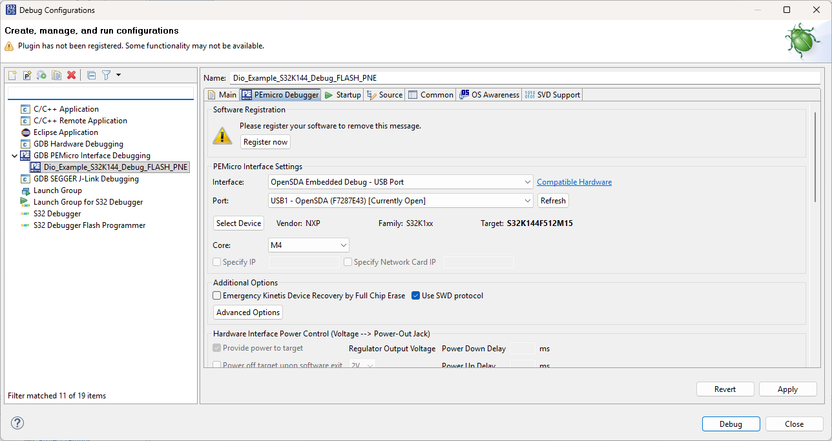Open the Compatible Hardware link

(x=574, y=182)
